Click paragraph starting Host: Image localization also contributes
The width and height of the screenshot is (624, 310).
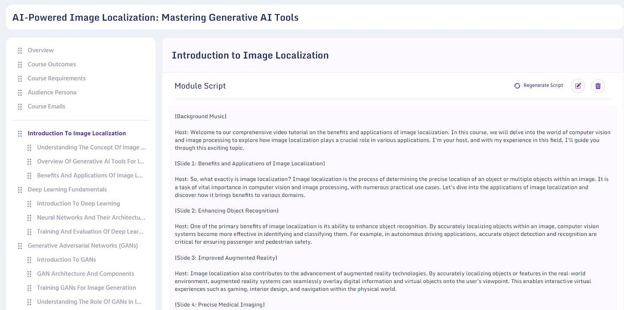point(383,281)
